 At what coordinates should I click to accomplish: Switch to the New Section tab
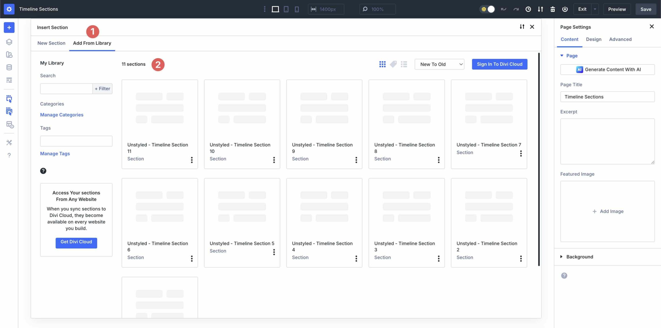(x=51, y=43)
